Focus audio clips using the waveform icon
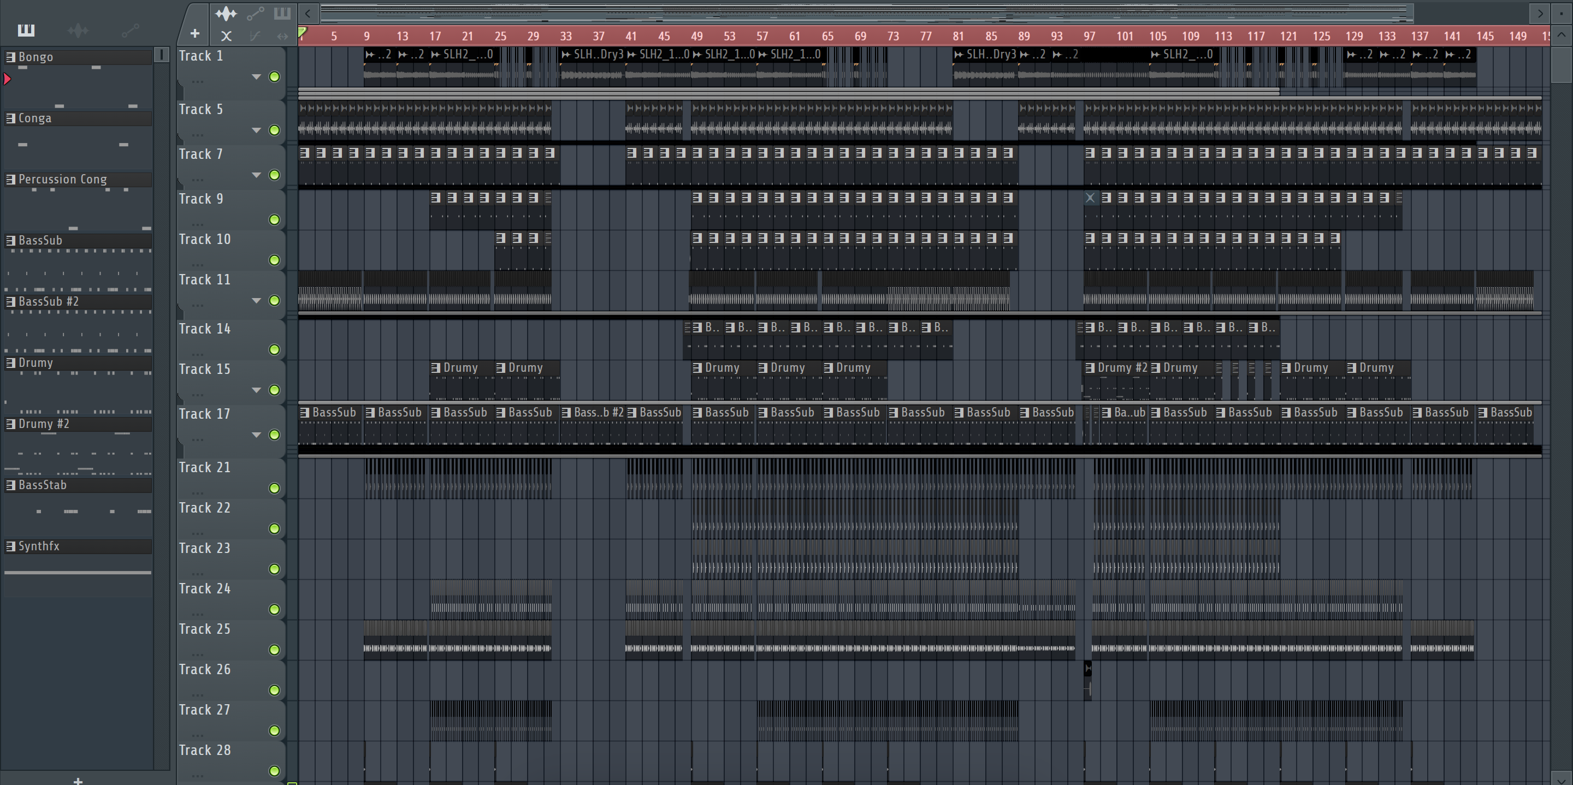1573x785 pixels. [226, 14]
